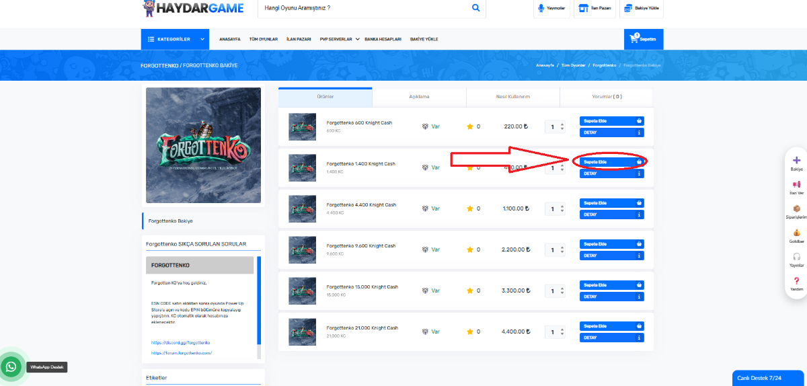Open Siparişlerim box icon
Viewport: 807px width, 386px height.
point(796,208)
